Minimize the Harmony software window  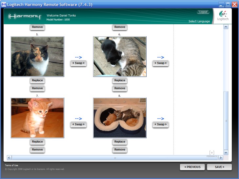[221, 5]
